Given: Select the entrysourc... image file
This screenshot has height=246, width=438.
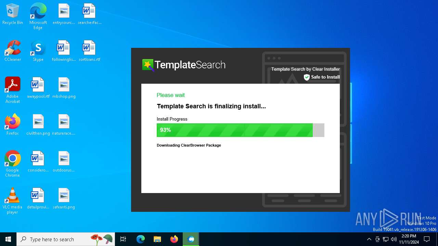Looking at the screenshot, I should coord(64,14).
